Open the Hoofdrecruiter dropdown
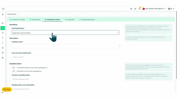The width and height of the screenshot is (177, 99). [67, 46]
